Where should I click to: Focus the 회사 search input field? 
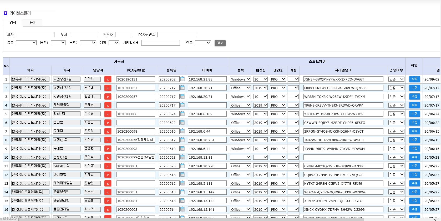pyautogui.click(x=35, y=34)
